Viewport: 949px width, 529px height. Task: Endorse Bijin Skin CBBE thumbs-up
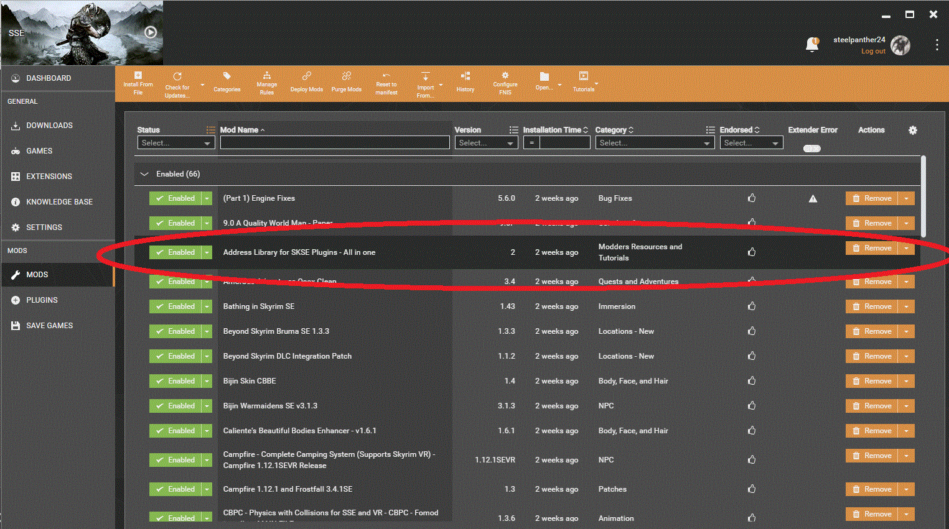click(x=752, y=380)
